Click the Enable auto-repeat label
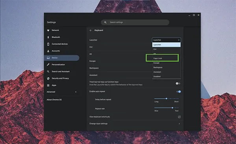 point(97,92)
